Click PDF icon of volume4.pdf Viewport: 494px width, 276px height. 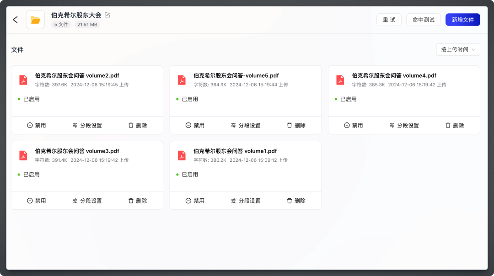point(340,80)
